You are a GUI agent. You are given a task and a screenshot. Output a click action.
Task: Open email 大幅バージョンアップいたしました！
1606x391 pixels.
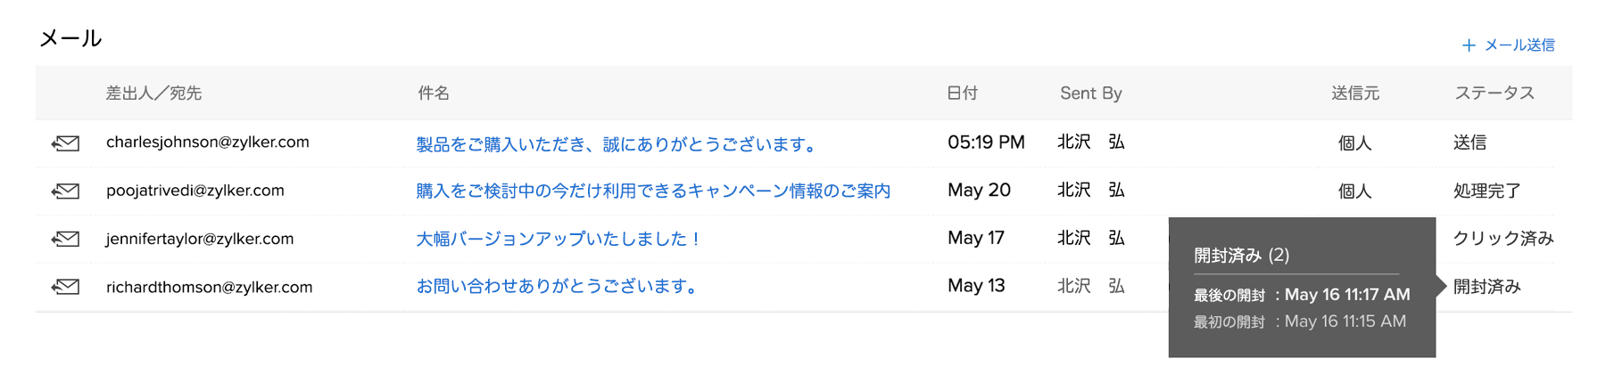pos(560,239)
